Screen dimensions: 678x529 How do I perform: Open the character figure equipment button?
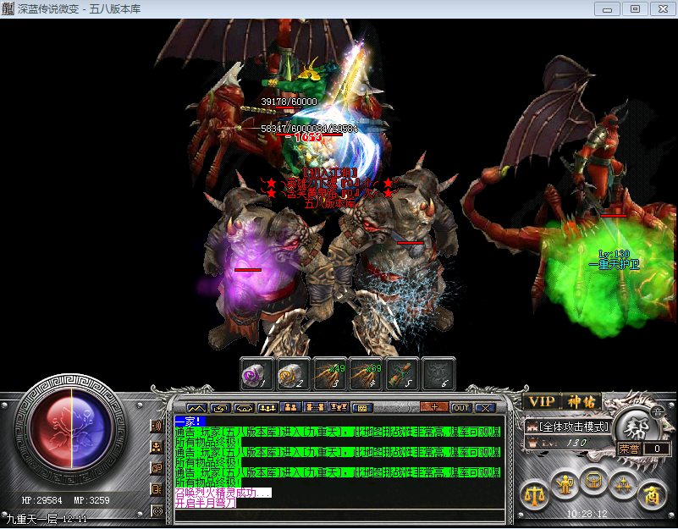pos(565,484)
